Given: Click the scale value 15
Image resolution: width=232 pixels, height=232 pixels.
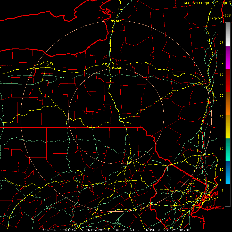Looking at the screenshot, I should [221, 170].
